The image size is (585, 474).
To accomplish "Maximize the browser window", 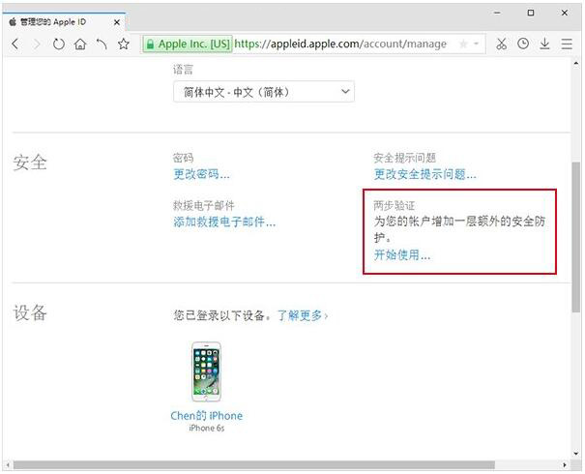I will coord(531,14).
